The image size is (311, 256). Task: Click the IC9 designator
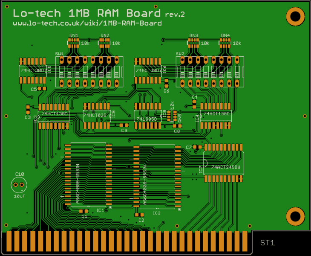[x=113, y=114]
